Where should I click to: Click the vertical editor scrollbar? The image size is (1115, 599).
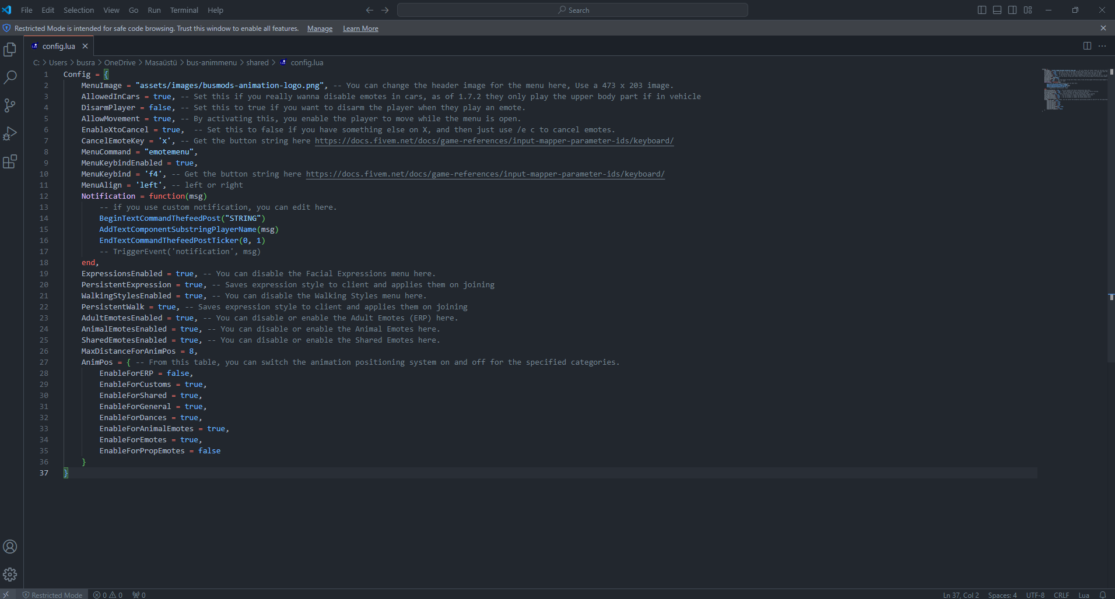point(1111,216)
